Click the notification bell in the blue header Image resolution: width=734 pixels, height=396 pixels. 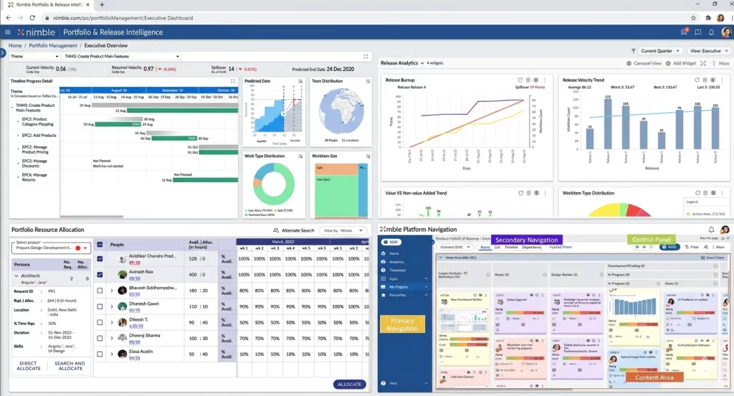[x=711, y=32]
